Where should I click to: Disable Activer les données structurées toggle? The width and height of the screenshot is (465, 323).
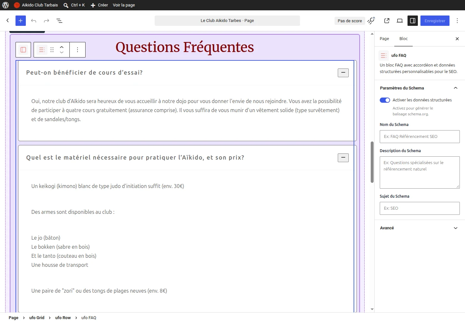[x=385, y=100]
